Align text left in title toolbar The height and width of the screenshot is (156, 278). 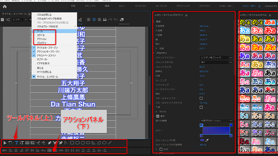tap(89, 20)
